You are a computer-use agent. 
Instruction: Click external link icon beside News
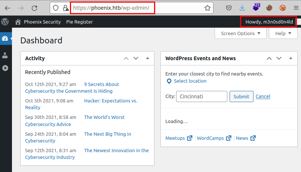click(x=253, y=138)
